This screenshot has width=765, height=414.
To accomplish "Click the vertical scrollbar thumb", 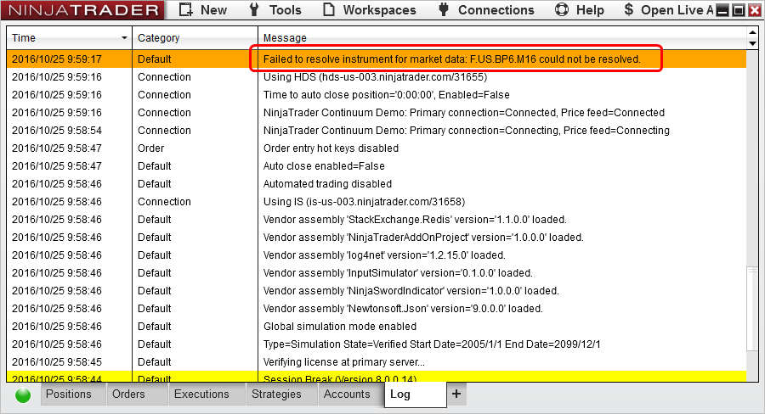I will 752,308.
